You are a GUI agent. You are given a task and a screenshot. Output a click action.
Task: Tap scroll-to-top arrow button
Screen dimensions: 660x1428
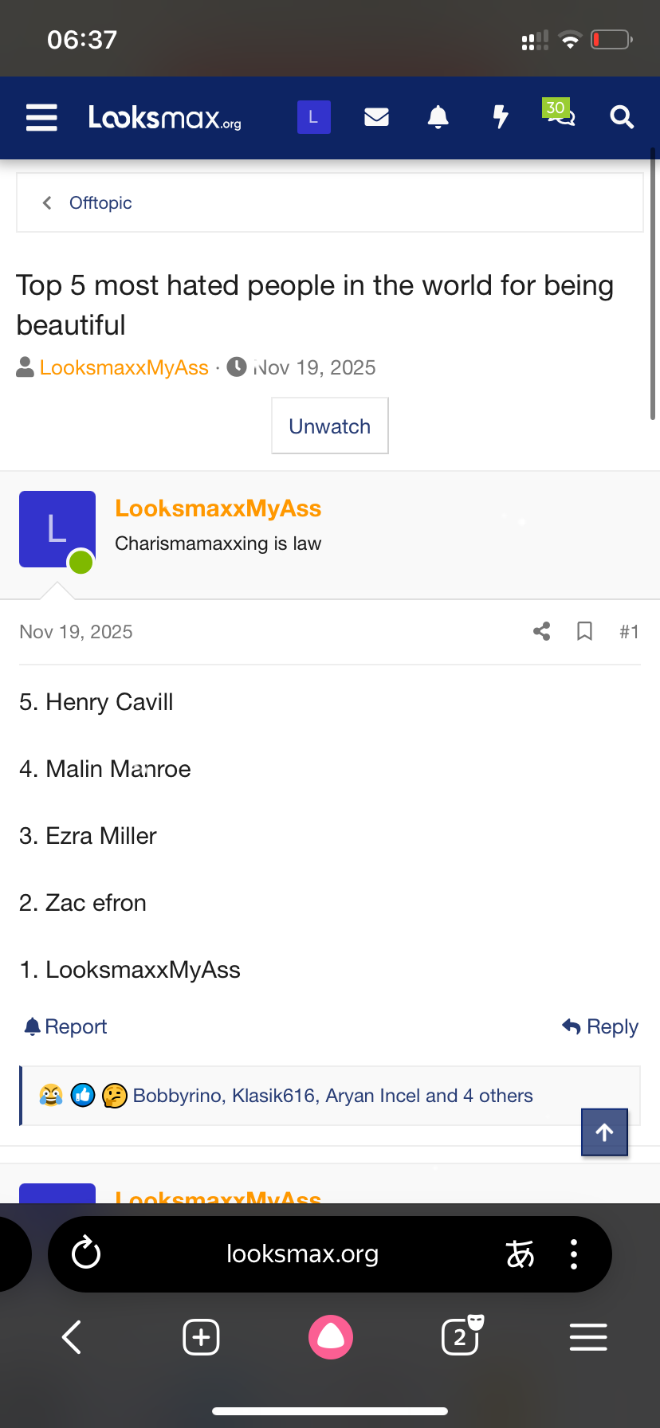pyautogui.click(x=604, y=1132)
